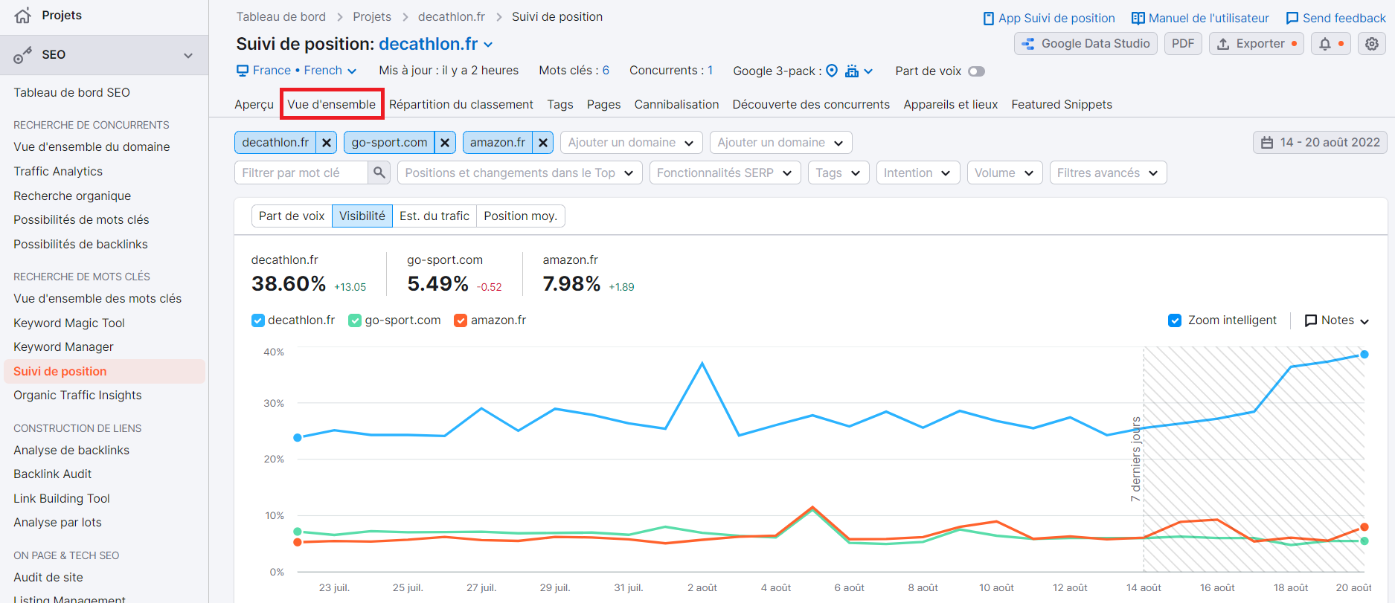Click the Google 3-pack location pin icon
The width and height of the screenshot is (1395, 603).
click(x=832, y=71)
